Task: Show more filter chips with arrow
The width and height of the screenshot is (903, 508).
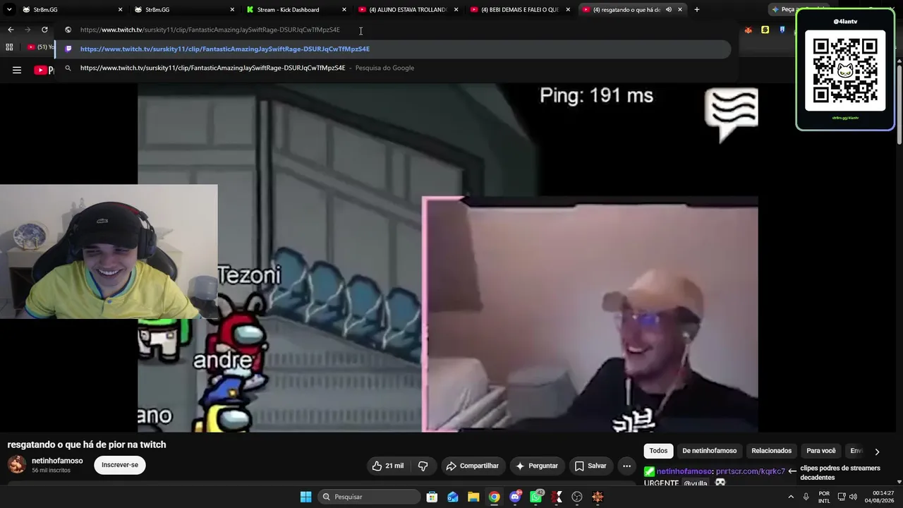Action: (877, 452)
